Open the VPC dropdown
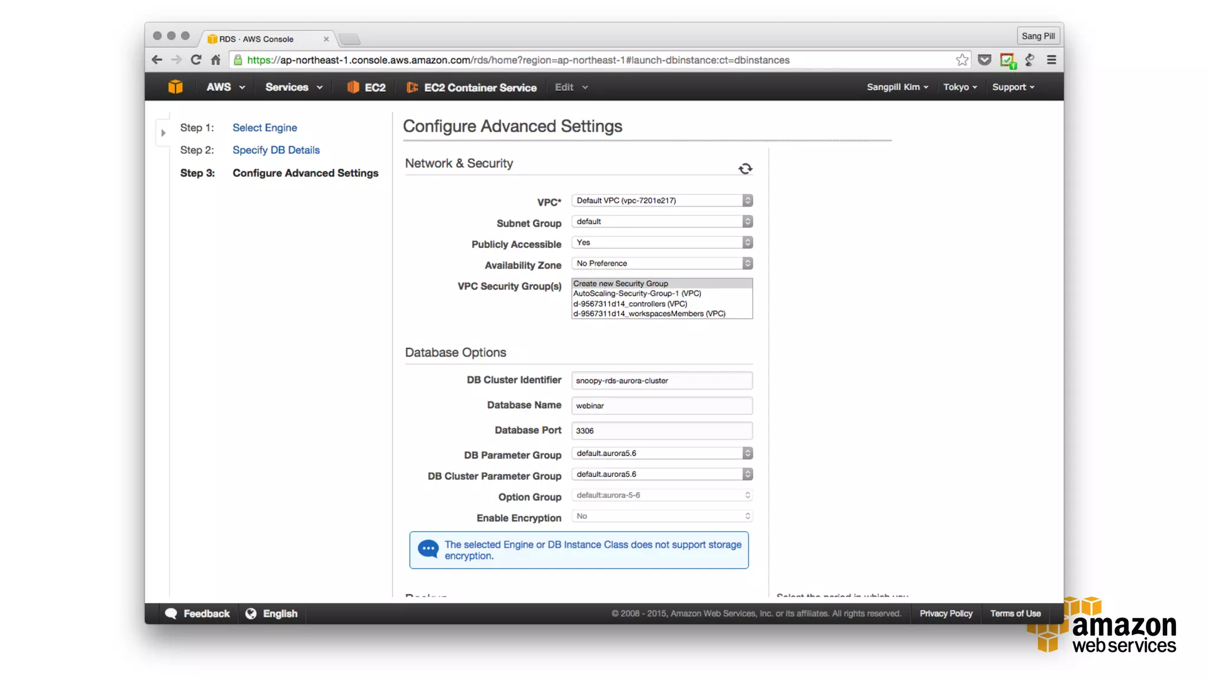 (661, 201)
